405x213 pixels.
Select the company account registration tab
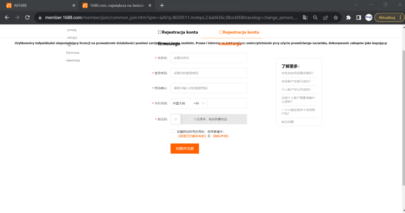pyautogui.click(x=178, y=32)
